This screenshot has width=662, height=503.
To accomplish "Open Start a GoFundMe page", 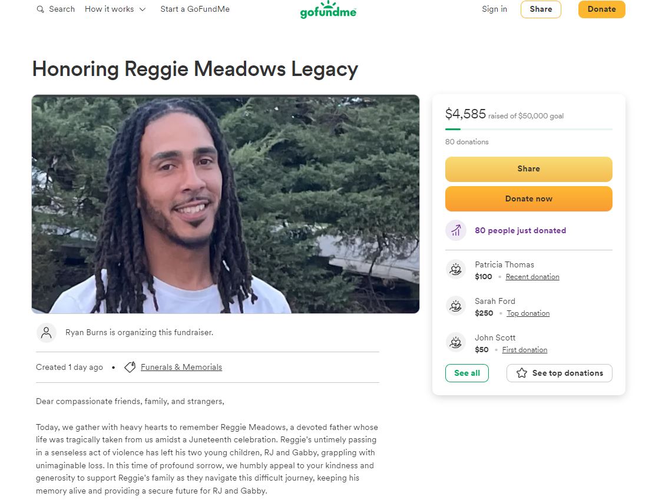I will point(195,9).
